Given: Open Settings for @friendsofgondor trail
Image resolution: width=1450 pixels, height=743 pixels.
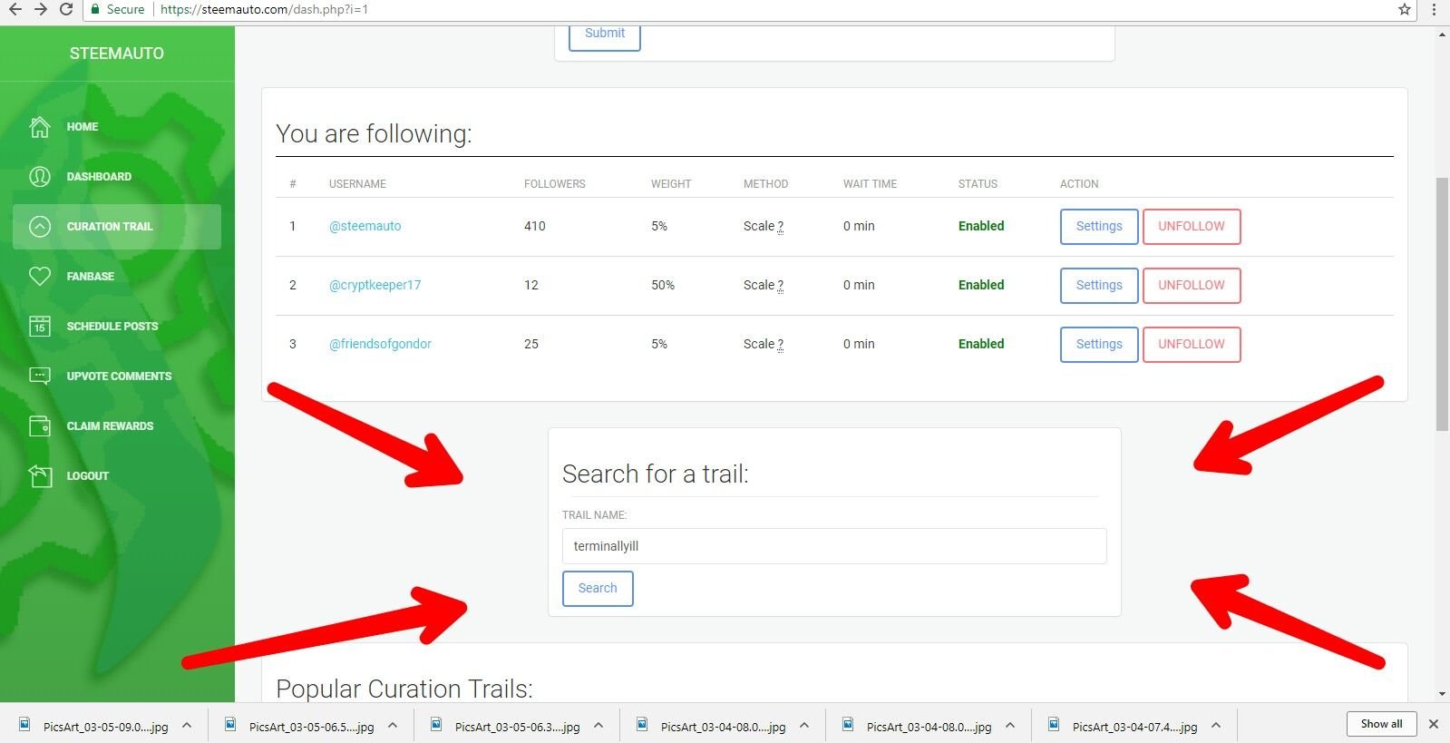Looking at the screenshot, I should coord(1099,345).
